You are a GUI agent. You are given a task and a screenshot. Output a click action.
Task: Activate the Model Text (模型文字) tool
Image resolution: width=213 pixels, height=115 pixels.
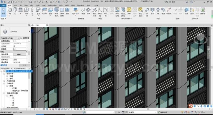(94, 12)
